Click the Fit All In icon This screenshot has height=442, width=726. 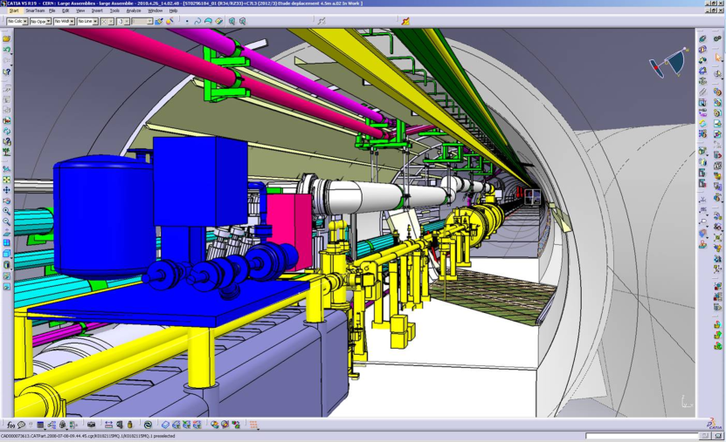point(7,178)
